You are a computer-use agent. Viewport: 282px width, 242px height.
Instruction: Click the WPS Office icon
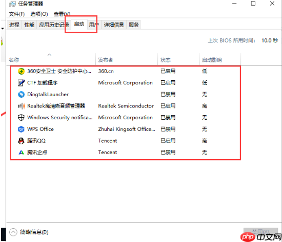click(x=21, y=129)
